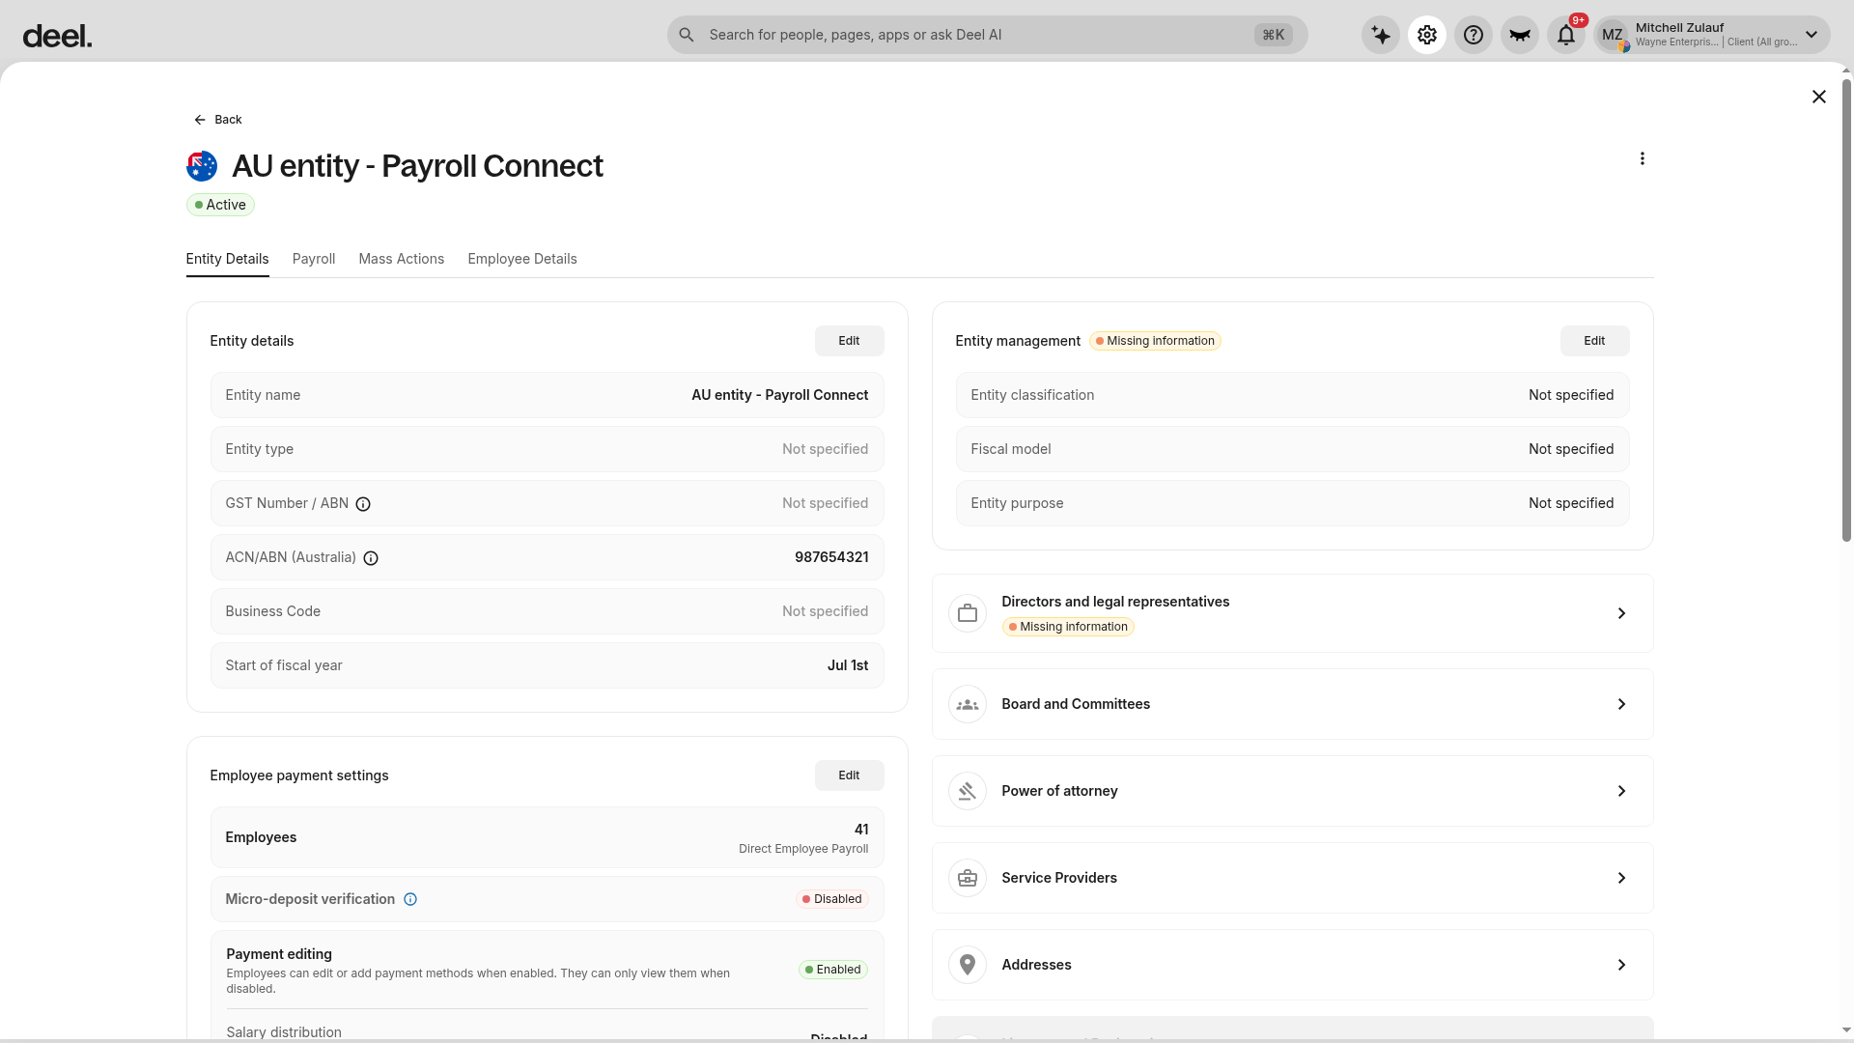
Task: Click the MZ profile avatar
Action: [1613, 35]
